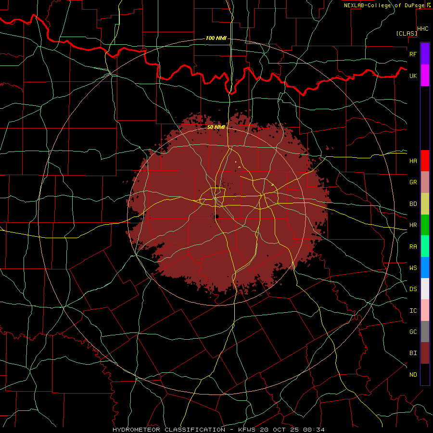
Task: Click the 100 NMI range ring label
Action: point(216,38)
